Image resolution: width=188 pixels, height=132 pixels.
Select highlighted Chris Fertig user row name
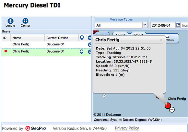tap(21, 51)
